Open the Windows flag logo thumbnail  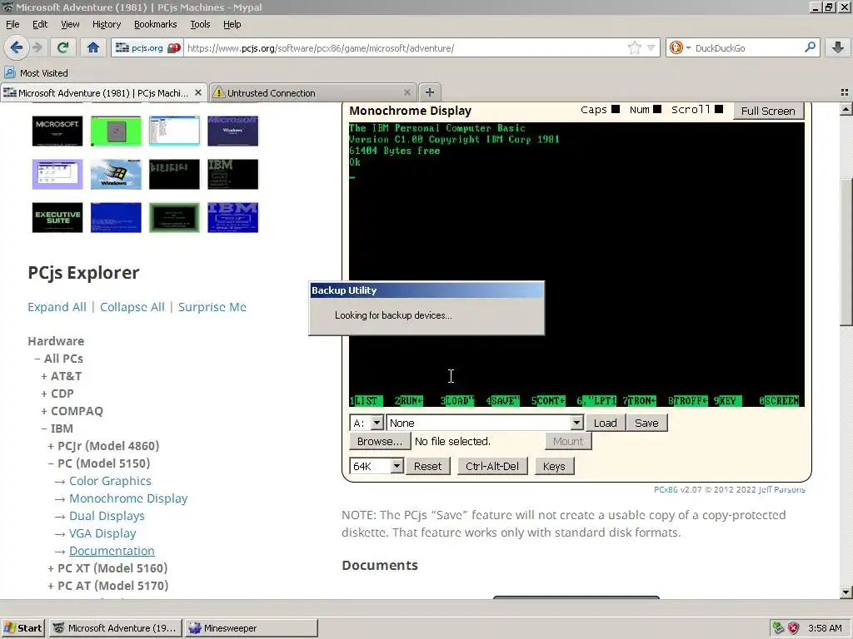pyautogui.click(x=116, y=175)
